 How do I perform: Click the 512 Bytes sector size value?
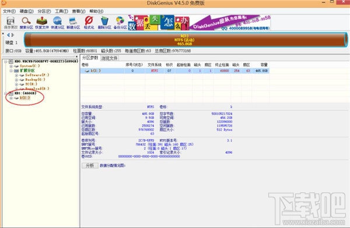tap(225, 129)
